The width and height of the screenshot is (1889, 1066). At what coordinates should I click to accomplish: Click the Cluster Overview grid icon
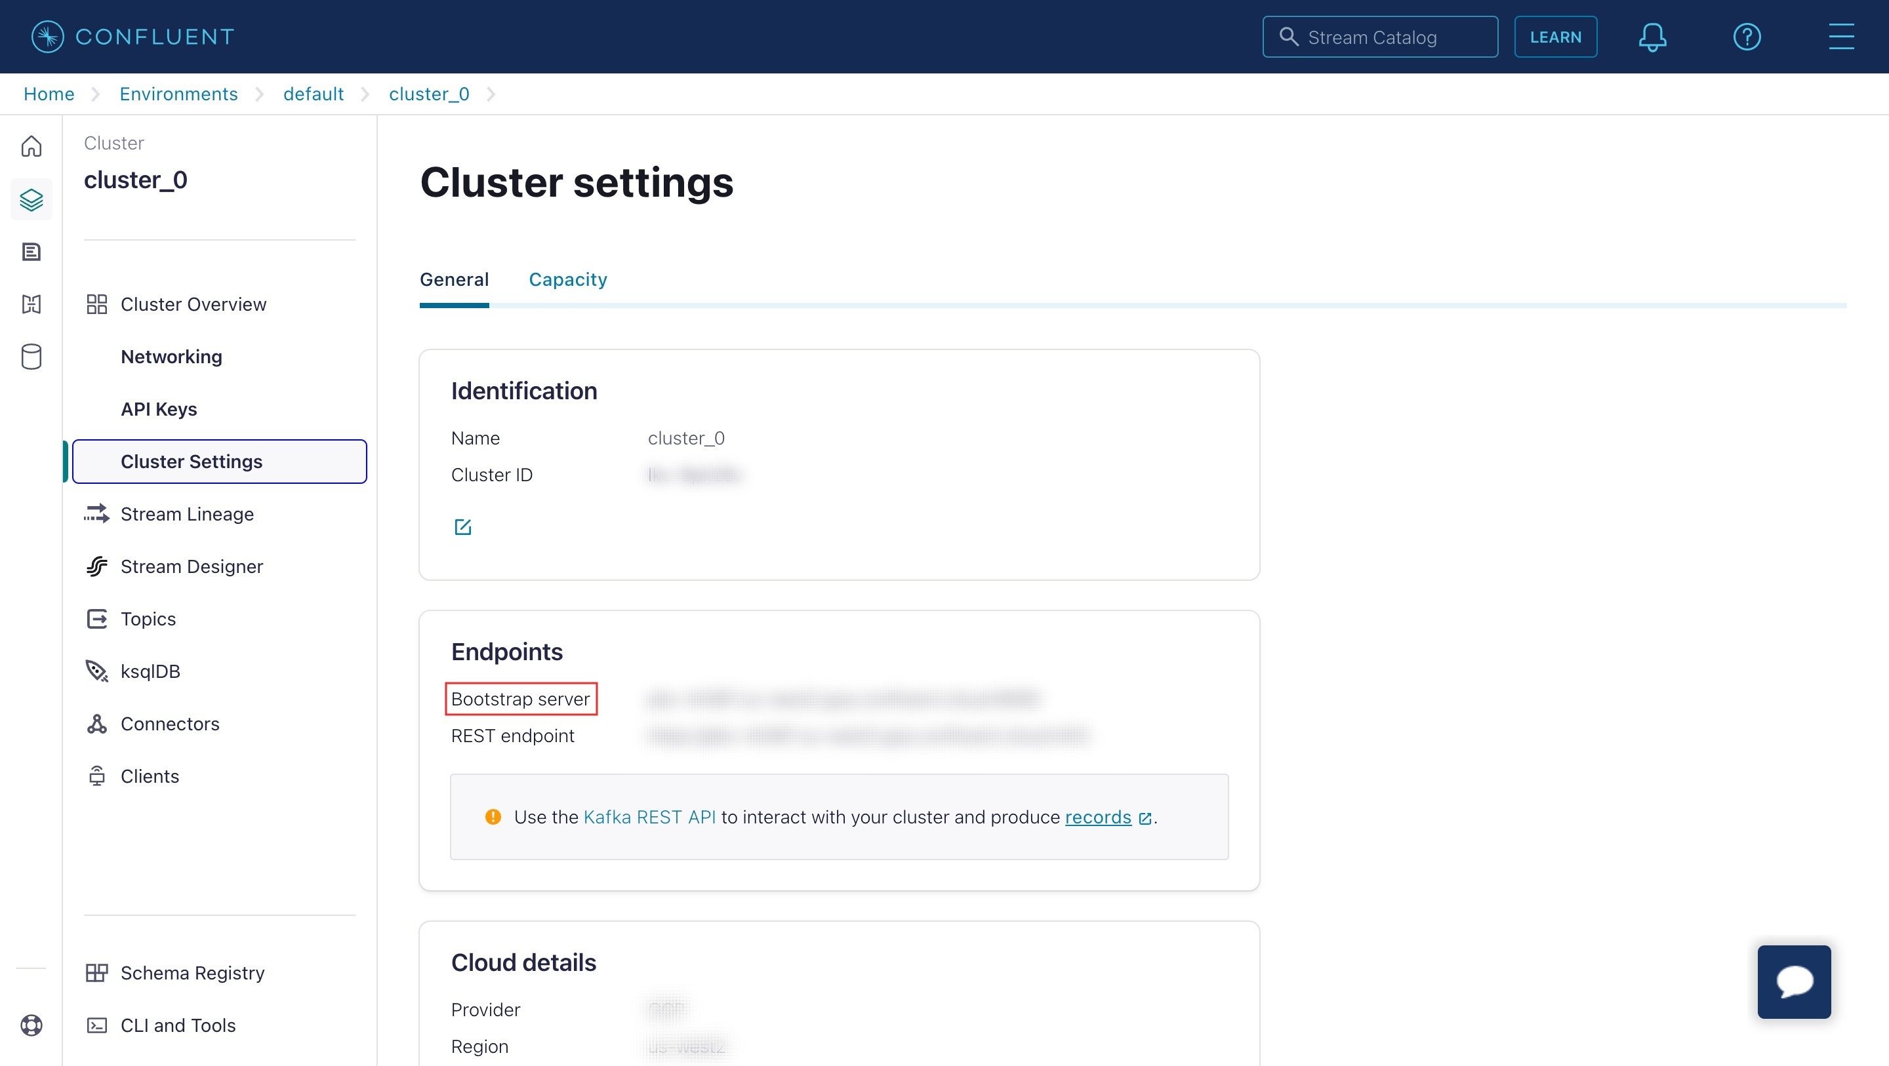click(x=97, y=304)
